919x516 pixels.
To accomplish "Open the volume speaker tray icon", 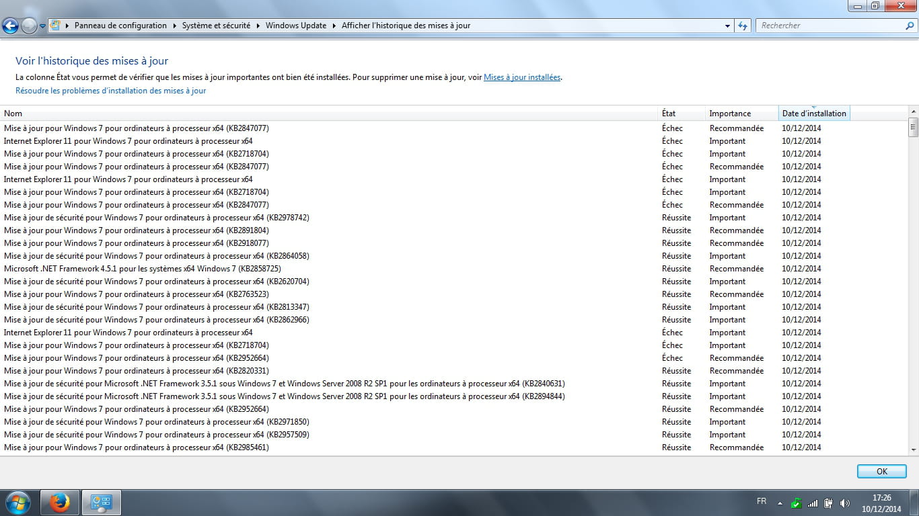I will 845,503.
